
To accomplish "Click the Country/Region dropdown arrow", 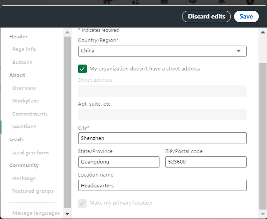I will pyautogui.click(x=239, y=51).
